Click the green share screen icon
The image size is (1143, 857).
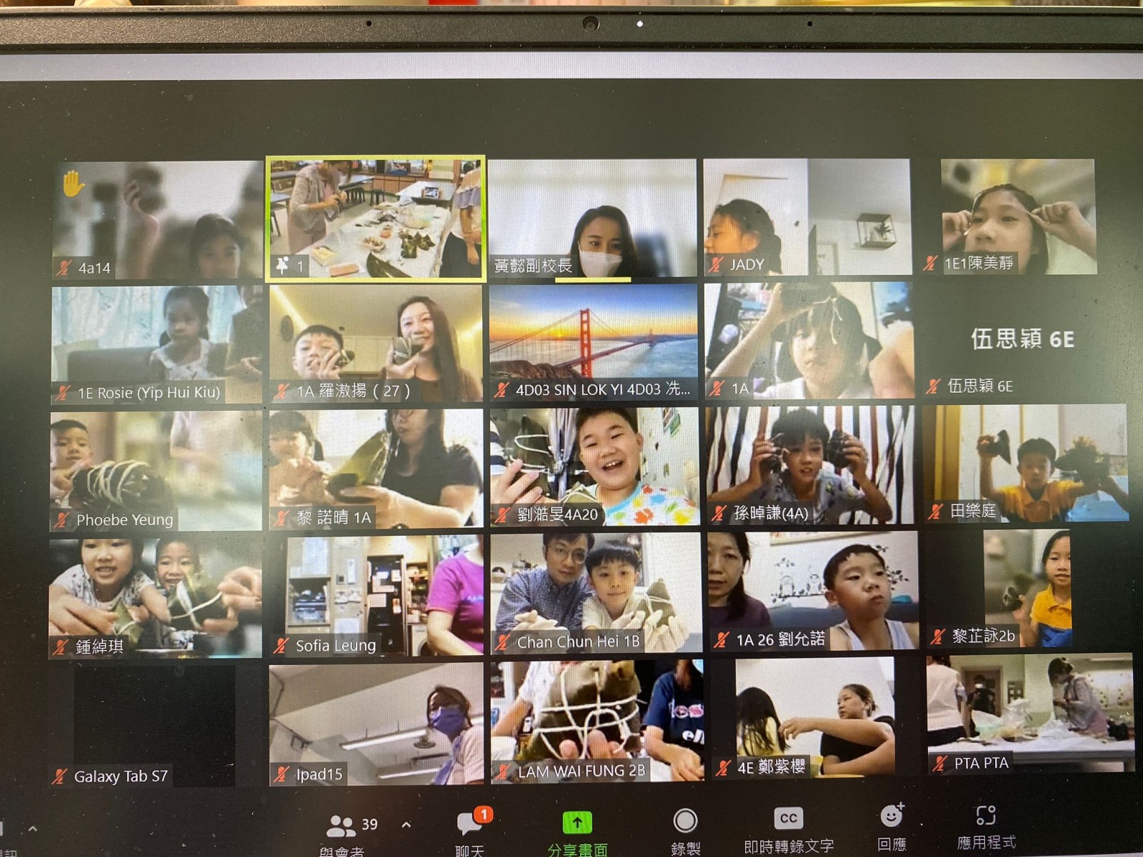point(577,823)
